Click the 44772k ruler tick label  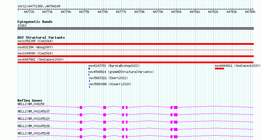pos(29,12)
